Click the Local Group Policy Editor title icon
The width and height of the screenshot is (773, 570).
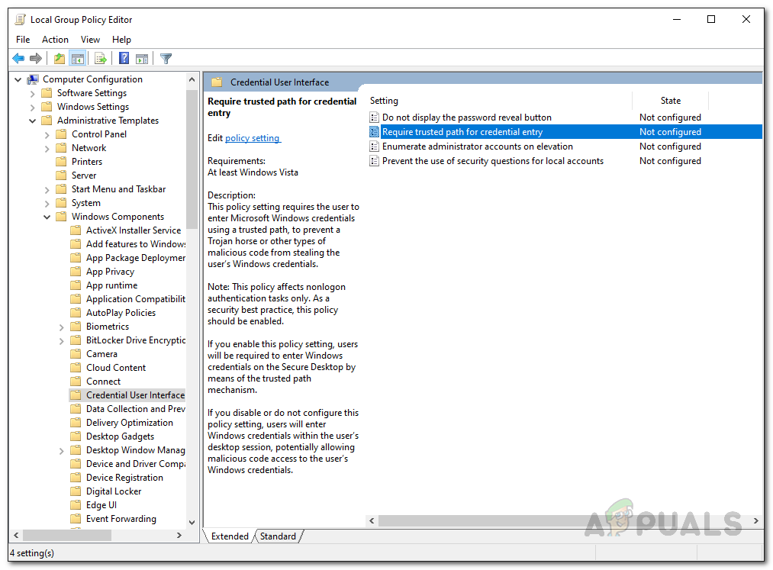[20, 20]
